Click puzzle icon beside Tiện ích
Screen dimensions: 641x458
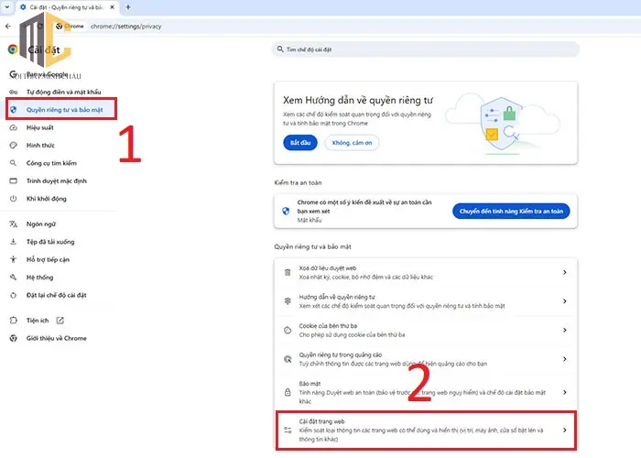13,321
